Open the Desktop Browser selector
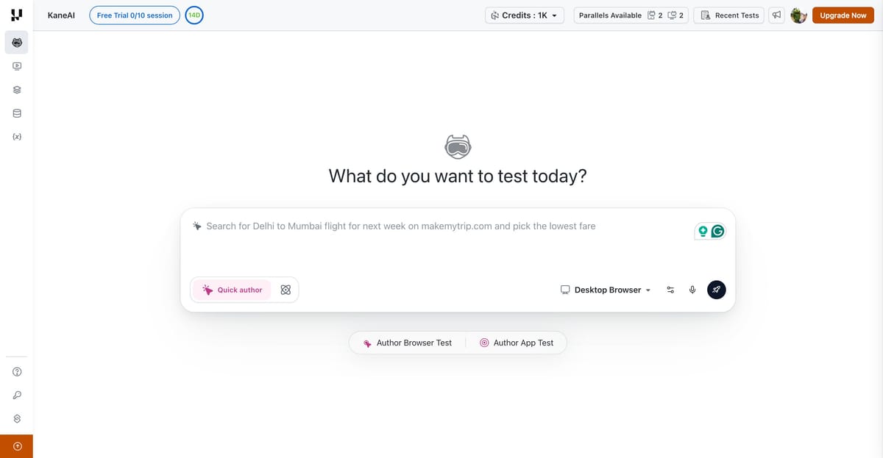 tap(606, 289)
